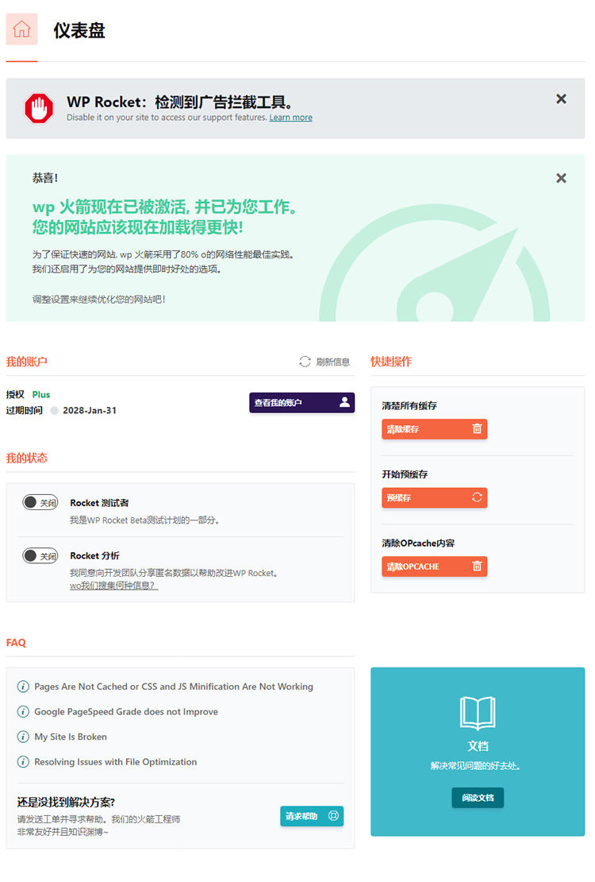Close the congratulations activation banner
This screenshot has width=595, height=882.
[x=561, y=178]
